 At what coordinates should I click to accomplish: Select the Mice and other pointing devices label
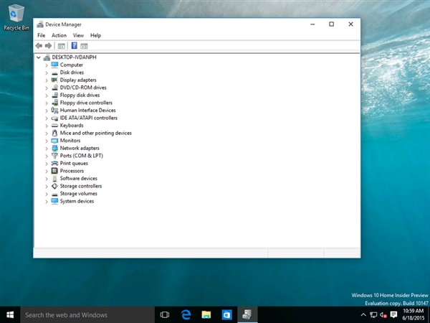pyautogui.click(x=96, y=133)
